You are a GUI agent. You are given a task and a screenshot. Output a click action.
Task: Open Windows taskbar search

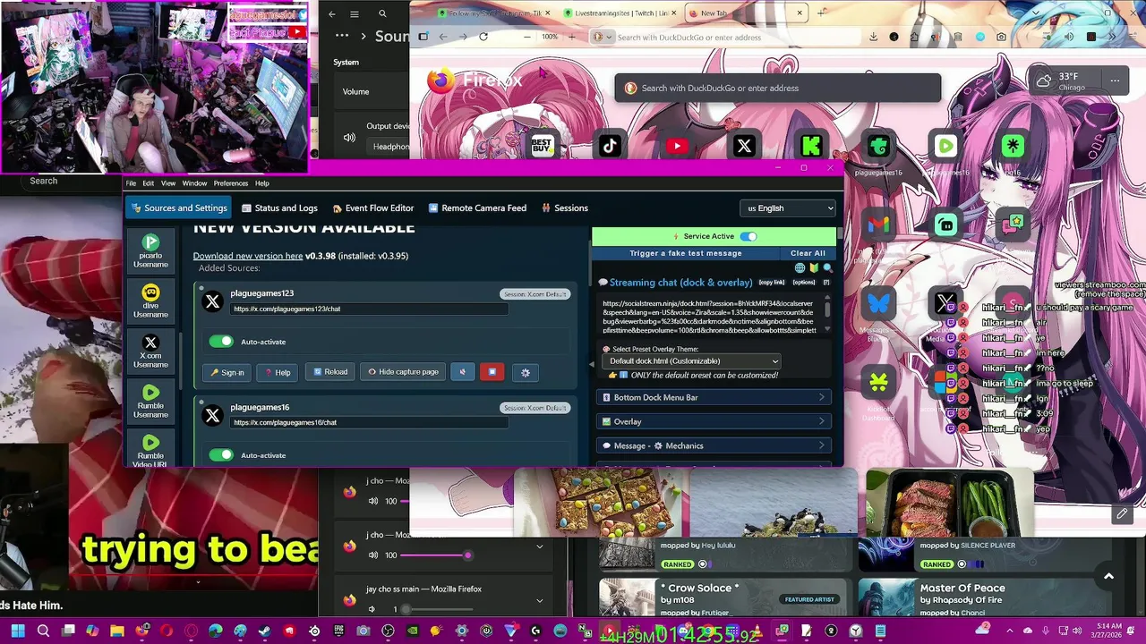click(x=43, y=631)
